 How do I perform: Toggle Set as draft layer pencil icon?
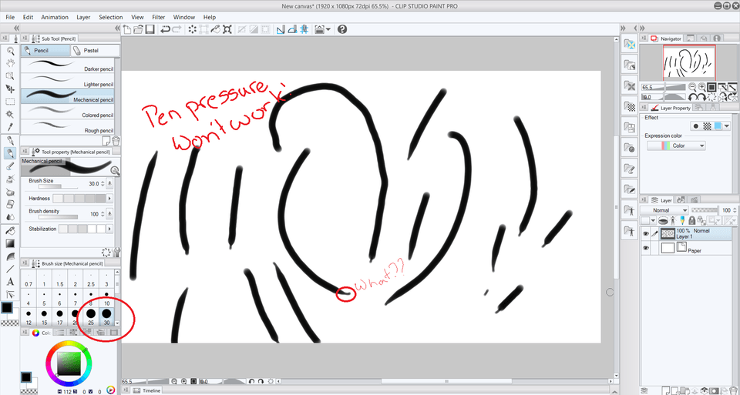[x=681, y=220]
